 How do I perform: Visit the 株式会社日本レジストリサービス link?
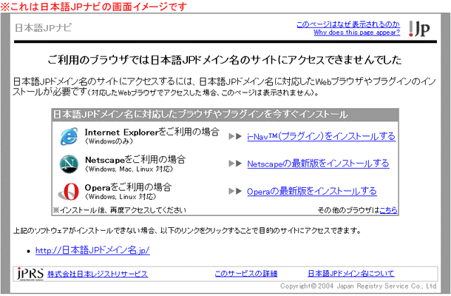click(98, 274)
